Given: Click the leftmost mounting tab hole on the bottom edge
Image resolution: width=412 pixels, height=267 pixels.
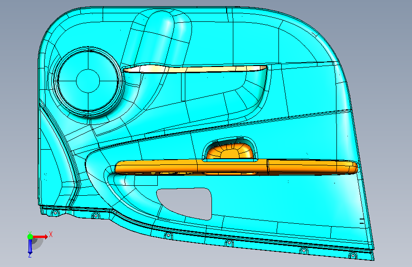Looking at the screenshot, I should click(x=56, y=212).
